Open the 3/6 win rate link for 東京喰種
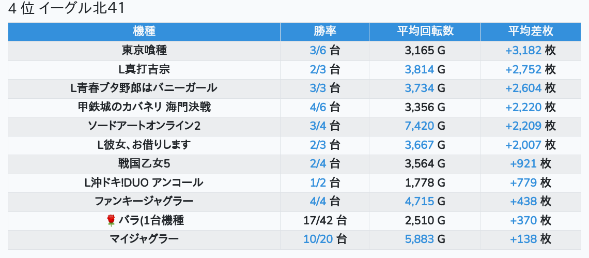 point(318,51)
